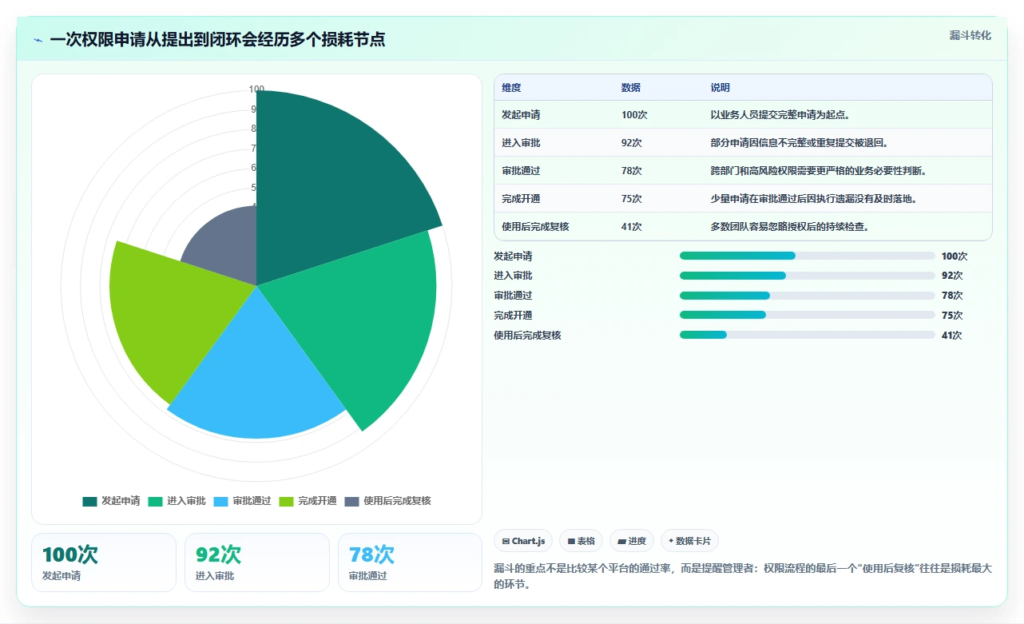Select the 进度 chip
1024x624 pixels.
[x=632, y=541]
